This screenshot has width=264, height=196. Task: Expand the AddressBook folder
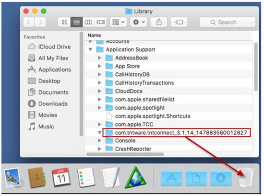(x=99, y=58)
